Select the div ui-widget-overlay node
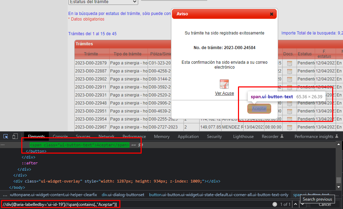The width and height of the screenshot is (343, 209). click(x=117, y=181)
